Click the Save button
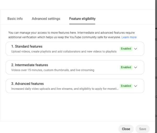Screen dimensions: 157x133 point(142,129)
